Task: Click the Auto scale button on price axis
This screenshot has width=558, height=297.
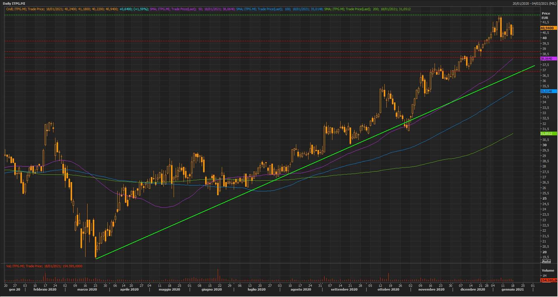Action: coord(546,261)
